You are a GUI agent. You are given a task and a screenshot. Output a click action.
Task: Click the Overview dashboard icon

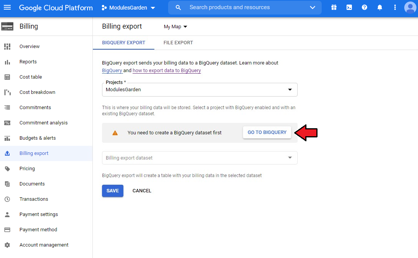coord(8,46)
